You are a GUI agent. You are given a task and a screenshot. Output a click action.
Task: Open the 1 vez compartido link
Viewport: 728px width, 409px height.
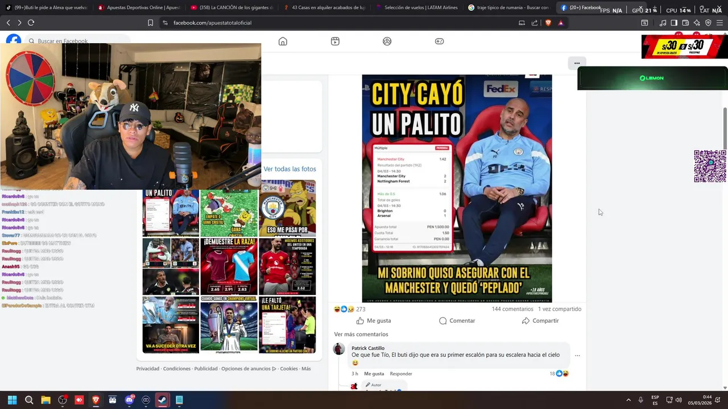[560, 309]
